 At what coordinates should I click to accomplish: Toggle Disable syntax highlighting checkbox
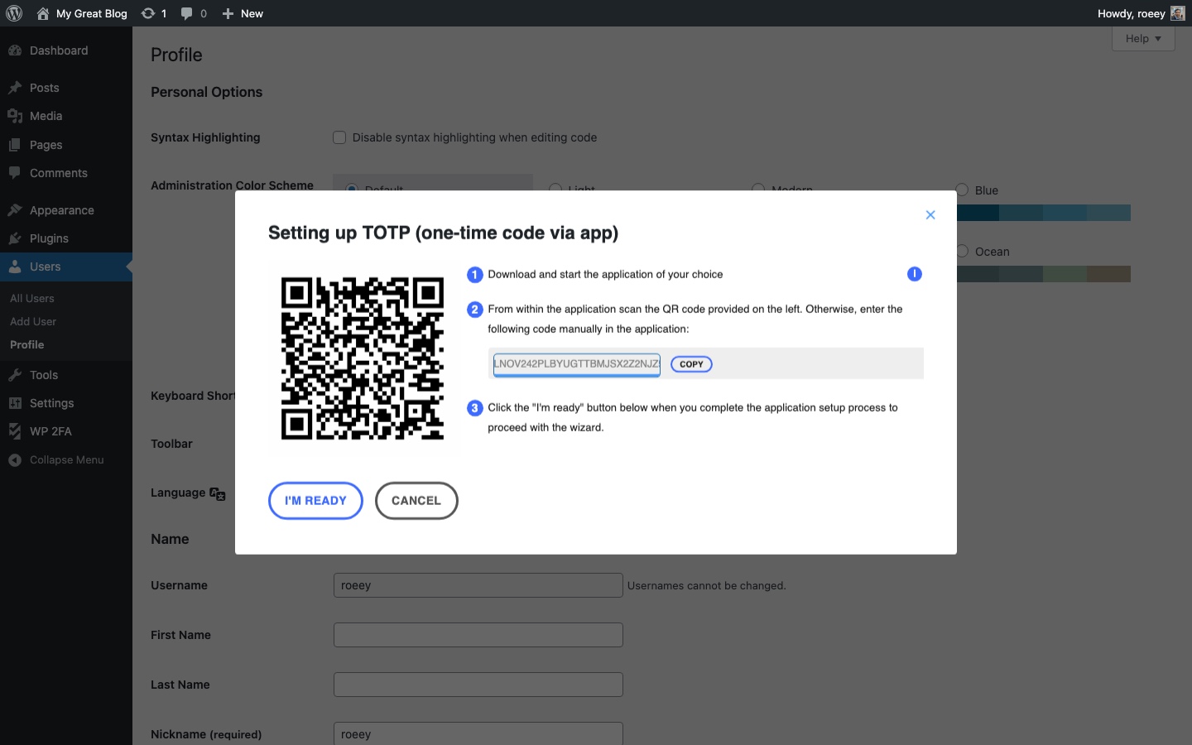click(339, 137)
